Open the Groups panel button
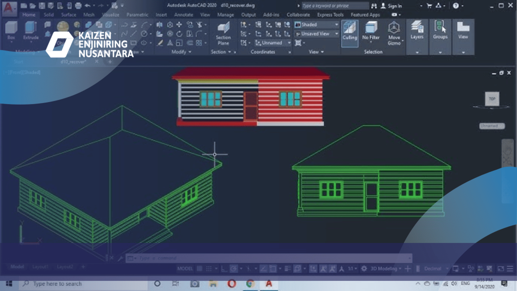 pos(440,30)
